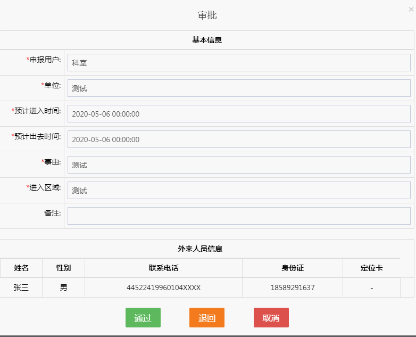Viewport: 416px width, 337px height.
Task: Click the 性别 column header
Action: [x=63, y=268]
